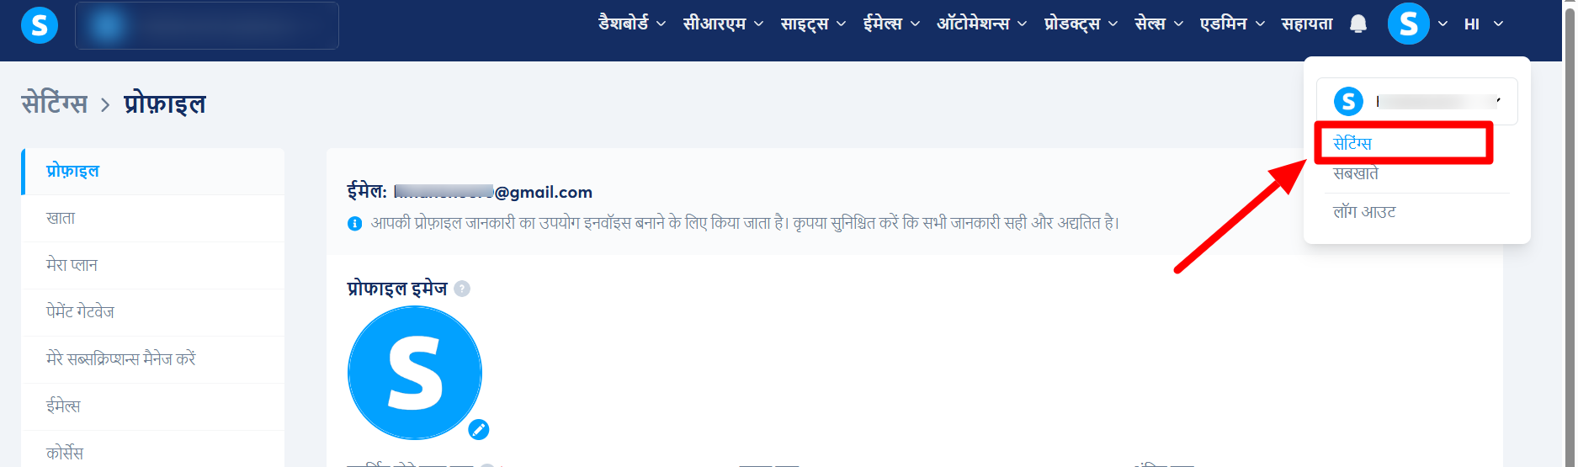Open the सहायता help link in navbar
Viewport: 1578px width, 467px height.
point(1307,24)
